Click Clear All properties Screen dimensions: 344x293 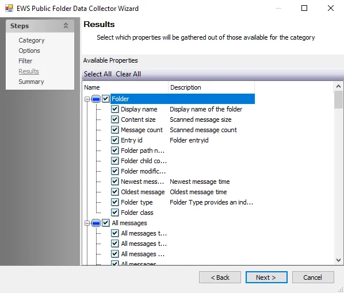128,74
